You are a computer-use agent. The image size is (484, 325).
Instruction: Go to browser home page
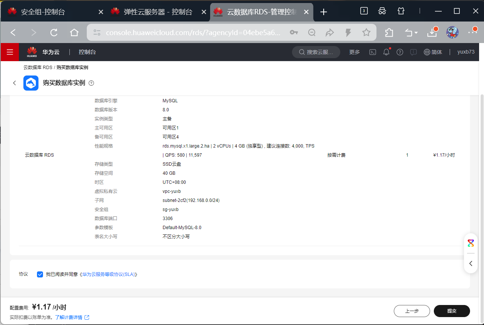[74, 32]
